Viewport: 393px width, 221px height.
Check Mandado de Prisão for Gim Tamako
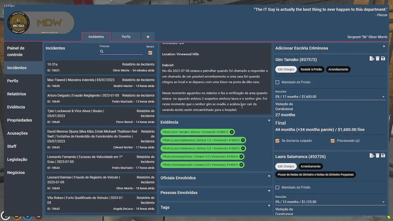[x=277, y=82]
